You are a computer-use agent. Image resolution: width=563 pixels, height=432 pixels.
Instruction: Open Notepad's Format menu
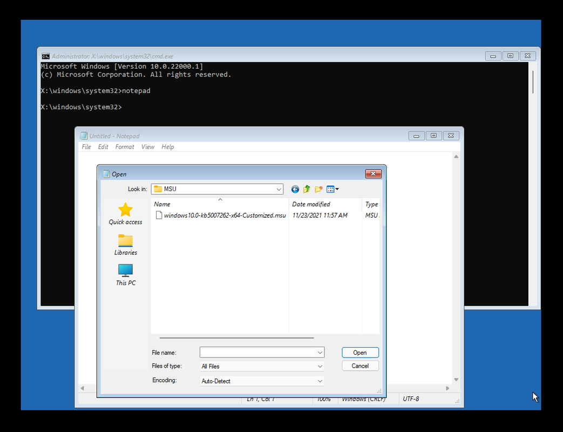[x=125, y=147]
